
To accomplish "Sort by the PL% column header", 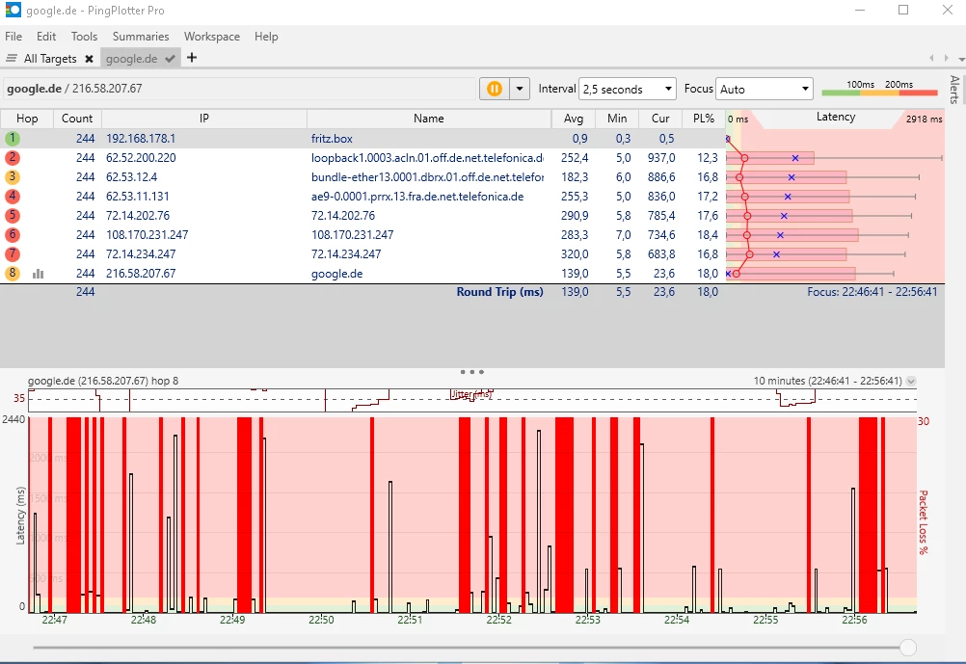I will pos(703,119).
